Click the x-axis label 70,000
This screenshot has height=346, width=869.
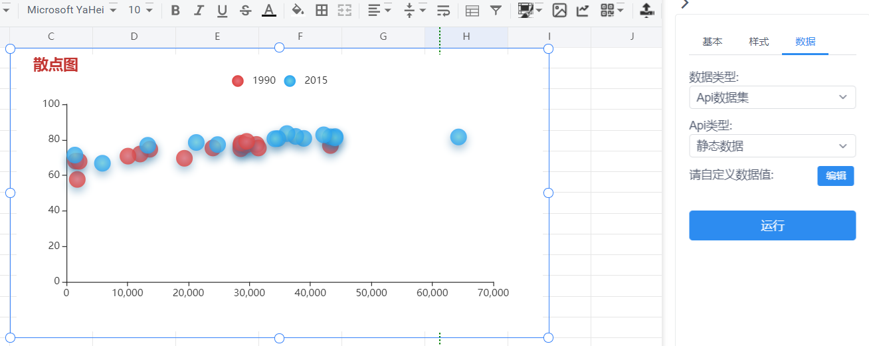[x=493, y=292]
